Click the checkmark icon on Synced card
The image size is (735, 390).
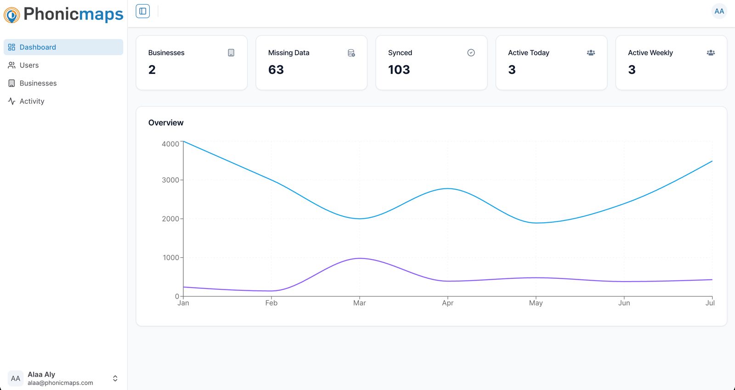pos(471,53)
